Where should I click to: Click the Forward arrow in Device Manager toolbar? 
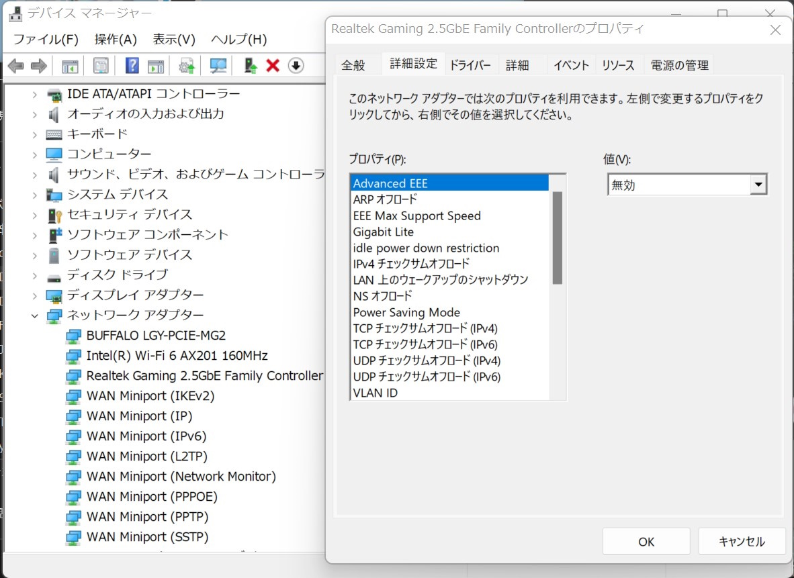(x=38, y=66)
